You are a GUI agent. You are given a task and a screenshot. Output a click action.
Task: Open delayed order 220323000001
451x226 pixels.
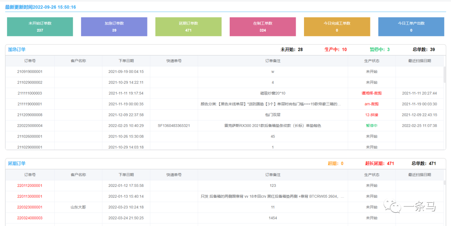(x=30, y=207)
